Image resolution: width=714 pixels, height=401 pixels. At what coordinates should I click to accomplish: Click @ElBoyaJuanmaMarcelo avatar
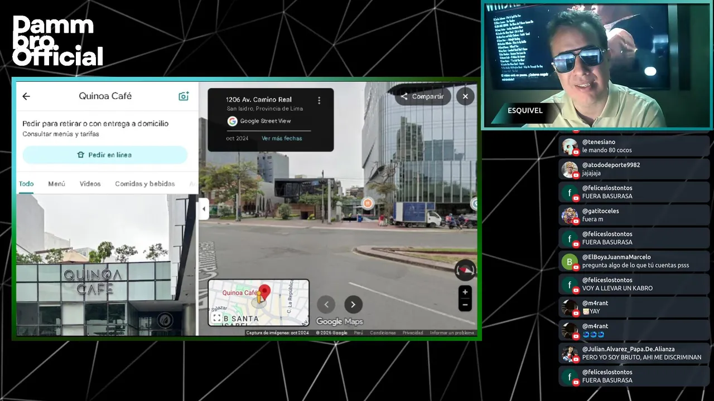[570, 261]
